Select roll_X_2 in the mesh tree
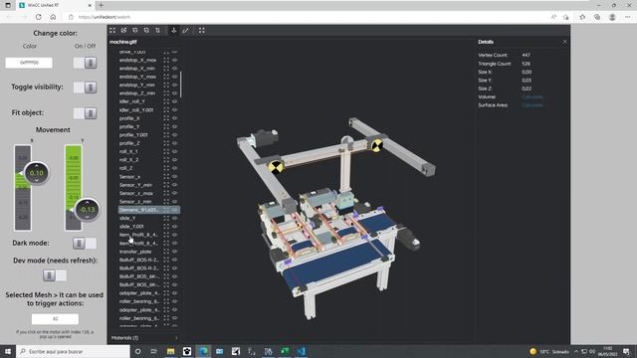Image resolution: width=637 pixels, height=358 pixels. point(128,160)
